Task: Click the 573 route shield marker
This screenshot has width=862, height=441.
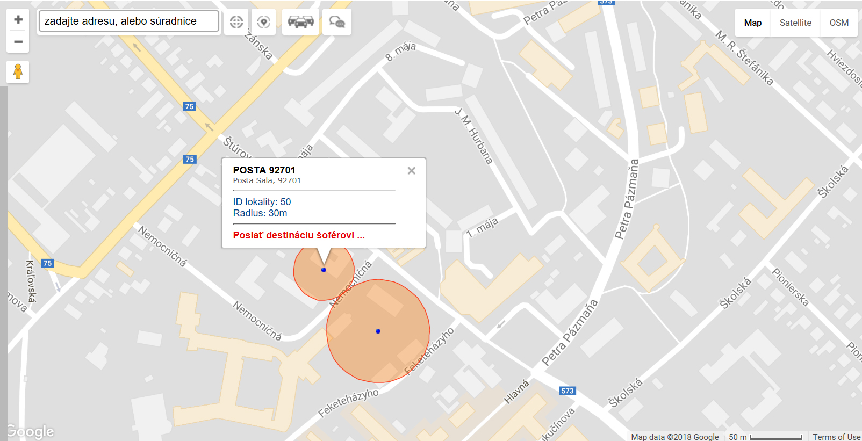Action: tap(568, 391)
